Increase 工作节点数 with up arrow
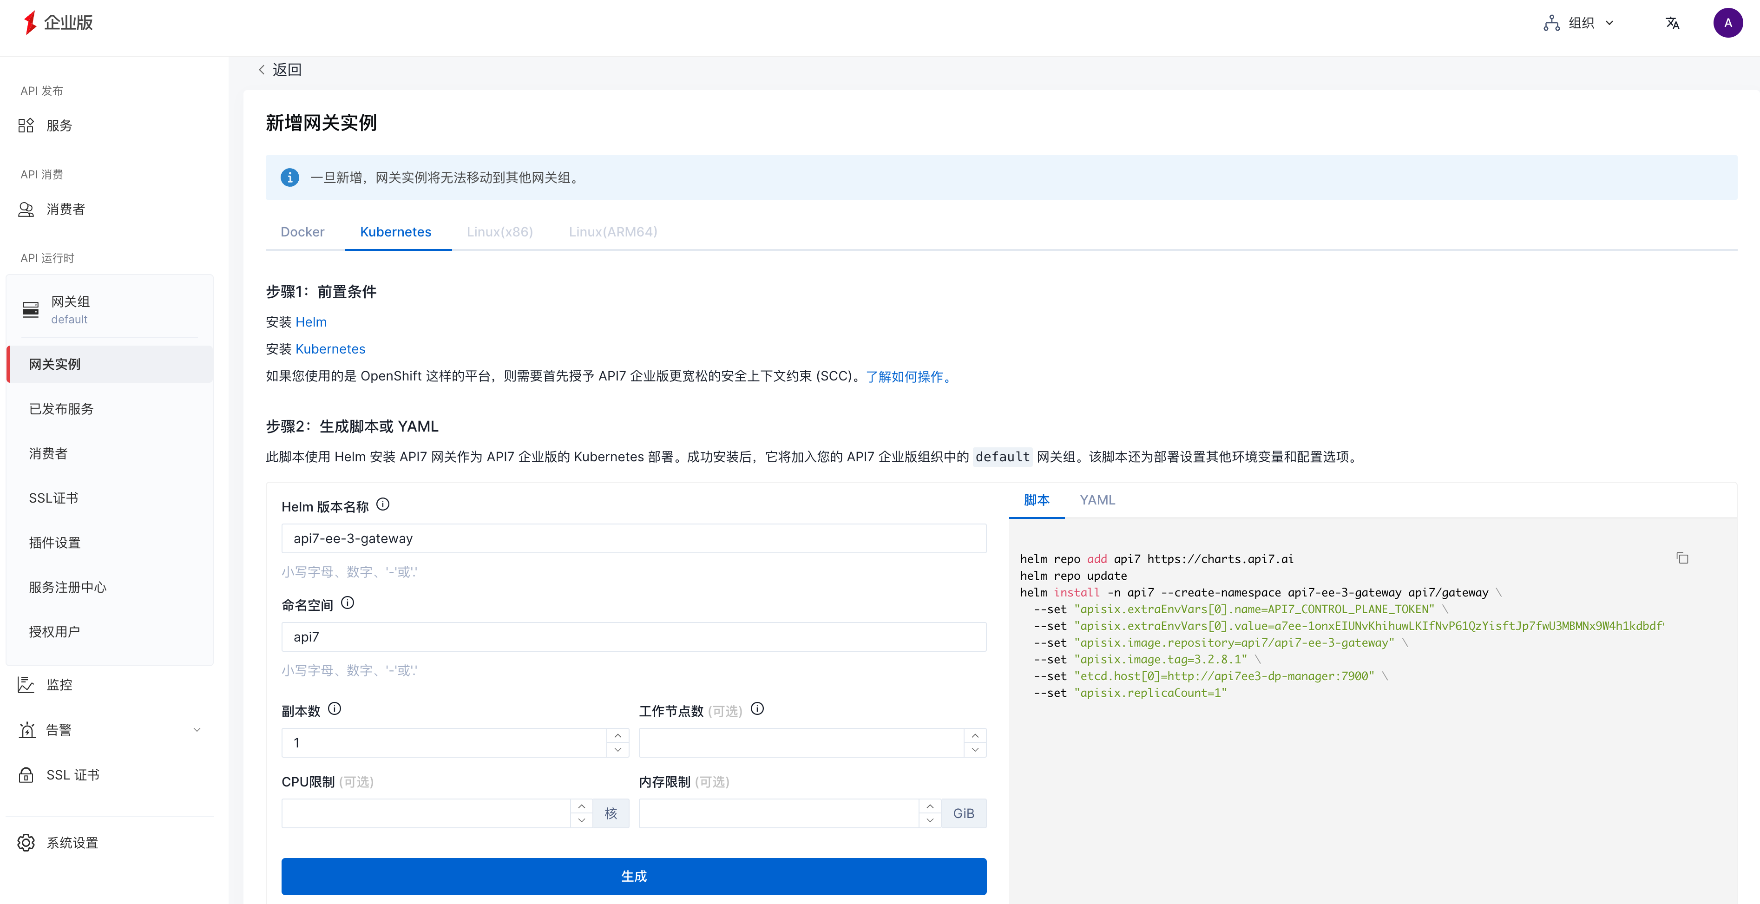Viewport: 1760px width, 904px height. [975, 736]
